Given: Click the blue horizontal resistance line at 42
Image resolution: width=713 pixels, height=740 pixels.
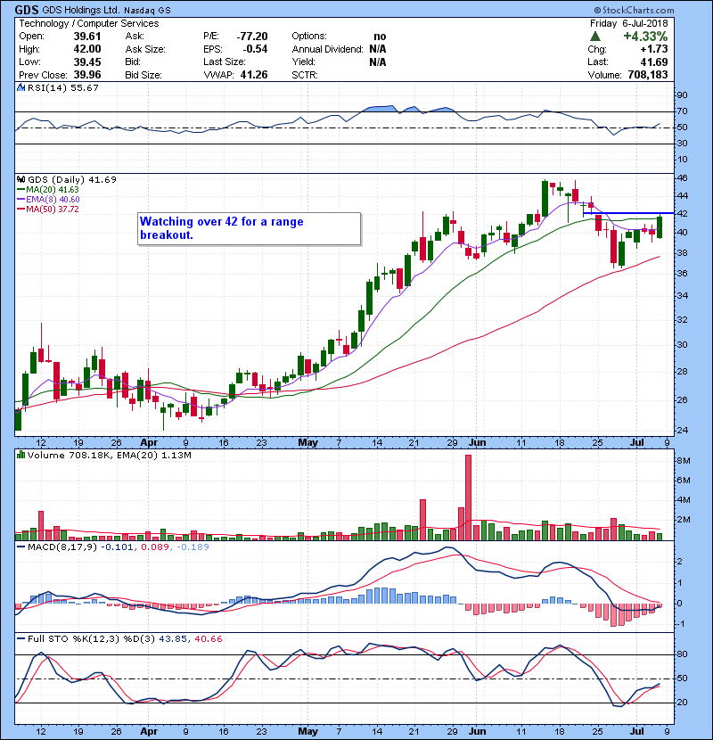Looking at the screenshot, I should 628,213.
